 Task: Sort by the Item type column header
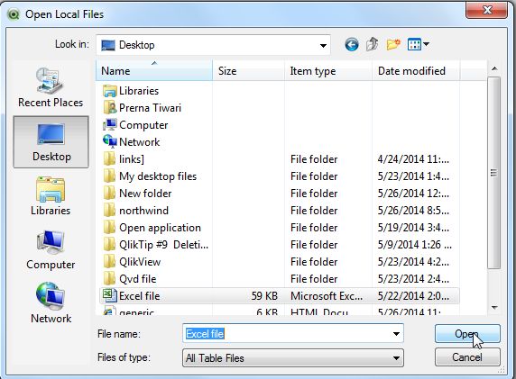pos(328,70)
